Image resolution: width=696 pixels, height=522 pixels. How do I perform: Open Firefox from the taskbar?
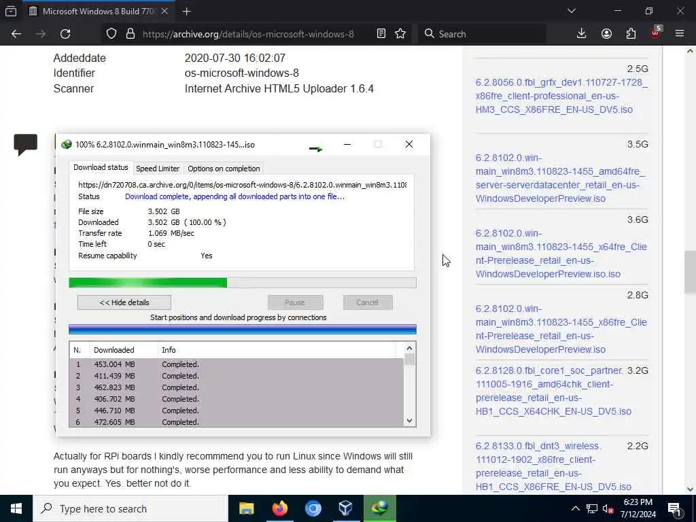279,508
